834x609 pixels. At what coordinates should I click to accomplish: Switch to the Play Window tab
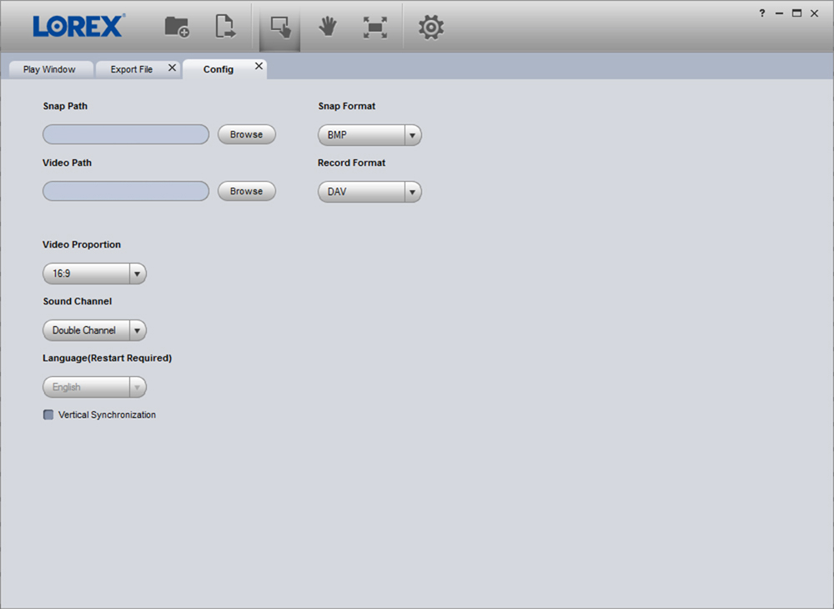point(49,70)
